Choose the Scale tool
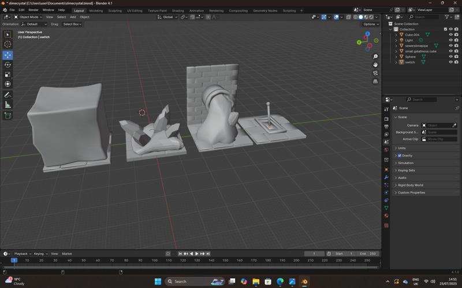This screenshot has width=462, height=288. [x=8, y=74]
